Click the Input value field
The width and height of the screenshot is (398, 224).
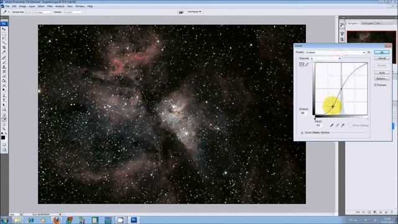pyautogui.click(x=318, y=125)
